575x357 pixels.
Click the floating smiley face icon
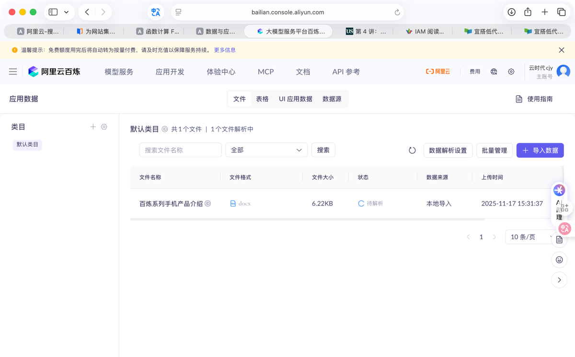559,260
